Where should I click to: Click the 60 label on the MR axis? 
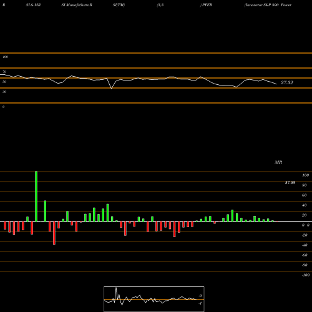(305, 195)
